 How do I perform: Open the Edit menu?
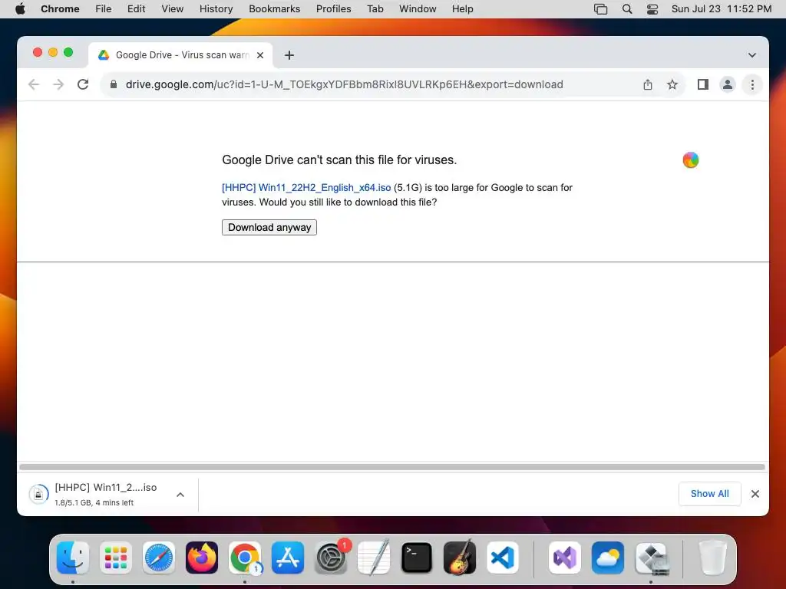click(137, 9)
